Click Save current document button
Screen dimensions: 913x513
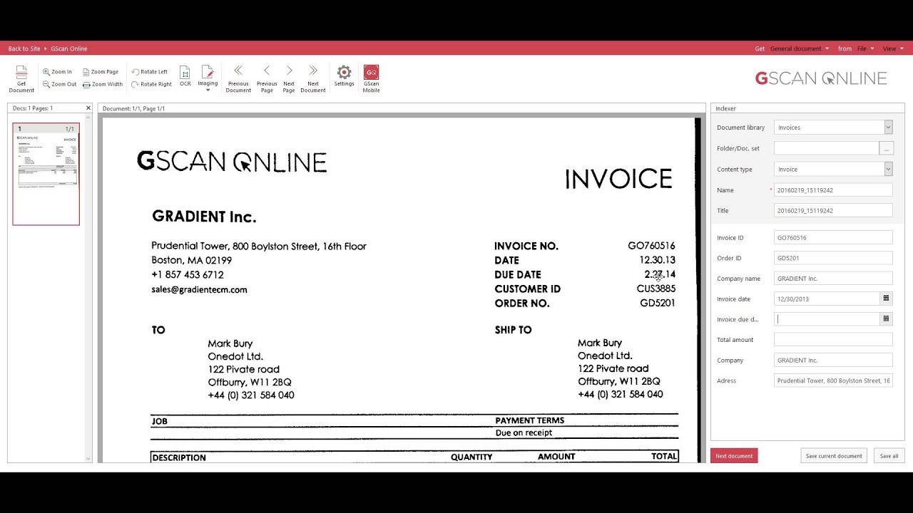pyautogui.click(x=834, y=456)
